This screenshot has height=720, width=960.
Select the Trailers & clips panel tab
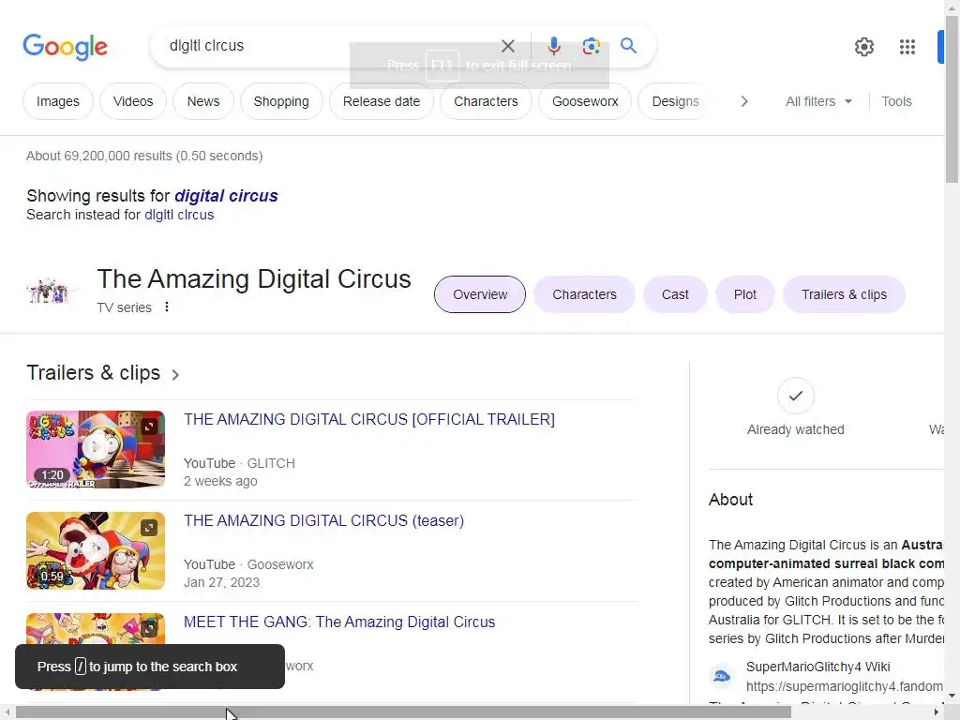[844, 294]
